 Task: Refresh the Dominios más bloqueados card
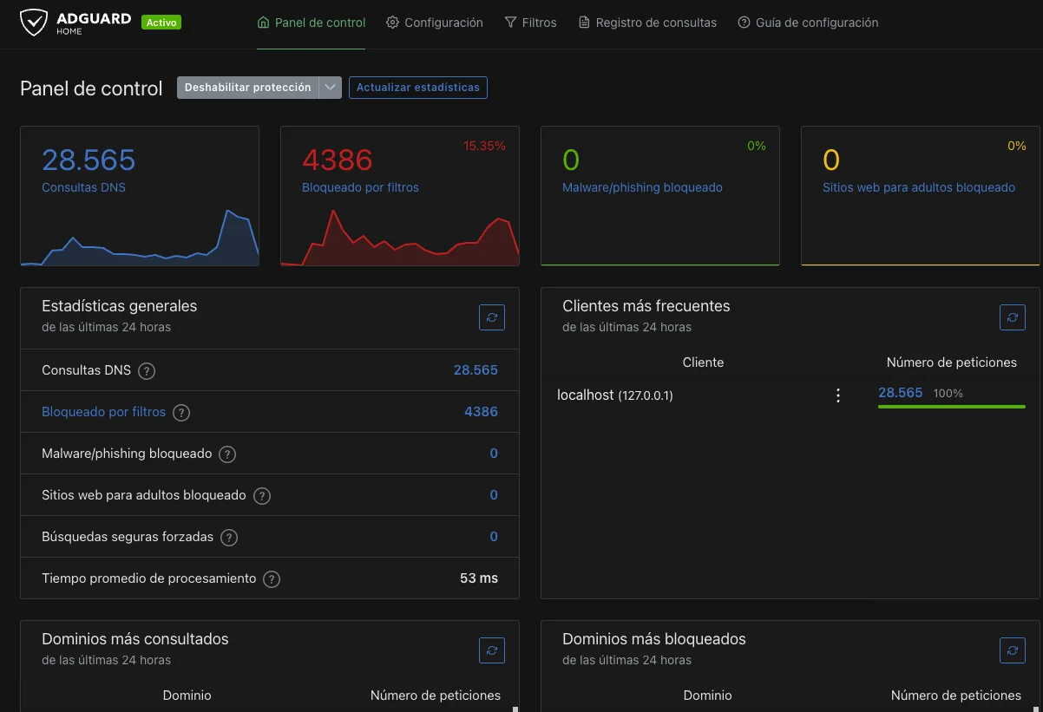(x=1013, y=650)
